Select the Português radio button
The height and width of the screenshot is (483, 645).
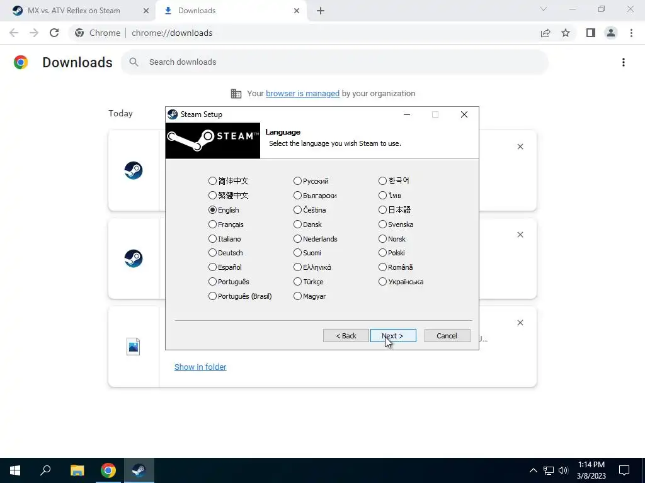click(212, 282)
